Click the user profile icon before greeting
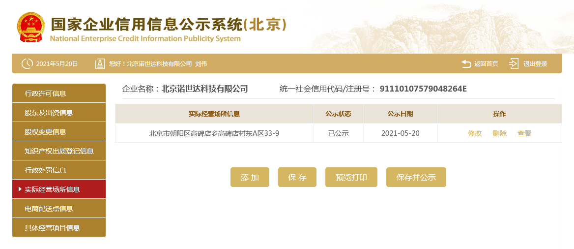This screenshot has width=574, height=249. (x=100, y=64)
